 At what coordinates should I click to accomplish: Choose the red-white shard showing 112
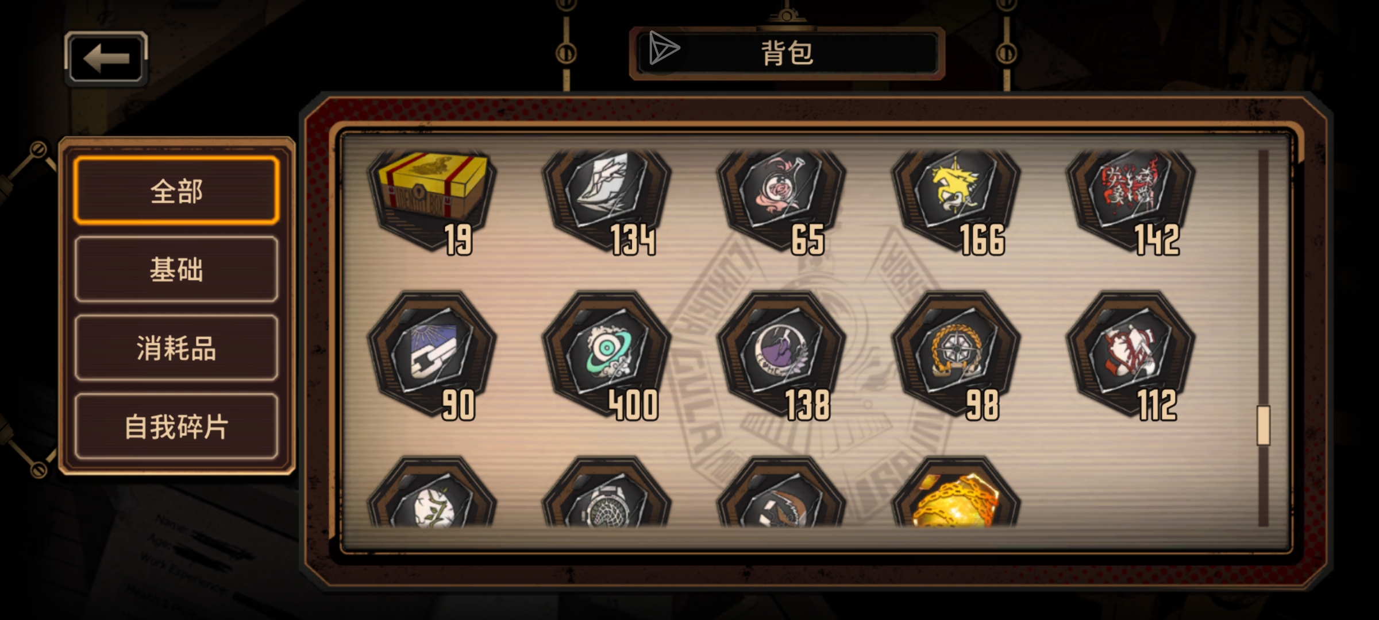click(1131, 356)
